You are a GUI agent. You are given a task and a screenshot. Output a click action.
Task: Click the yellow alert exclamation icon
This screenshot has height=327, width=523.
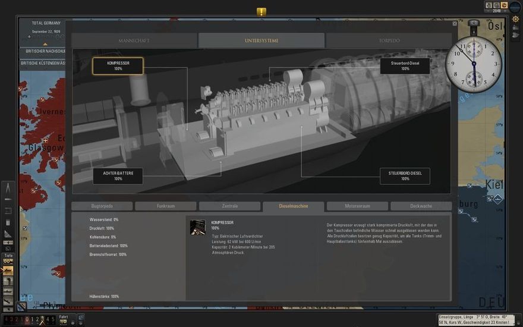click(x=261, y=11)
